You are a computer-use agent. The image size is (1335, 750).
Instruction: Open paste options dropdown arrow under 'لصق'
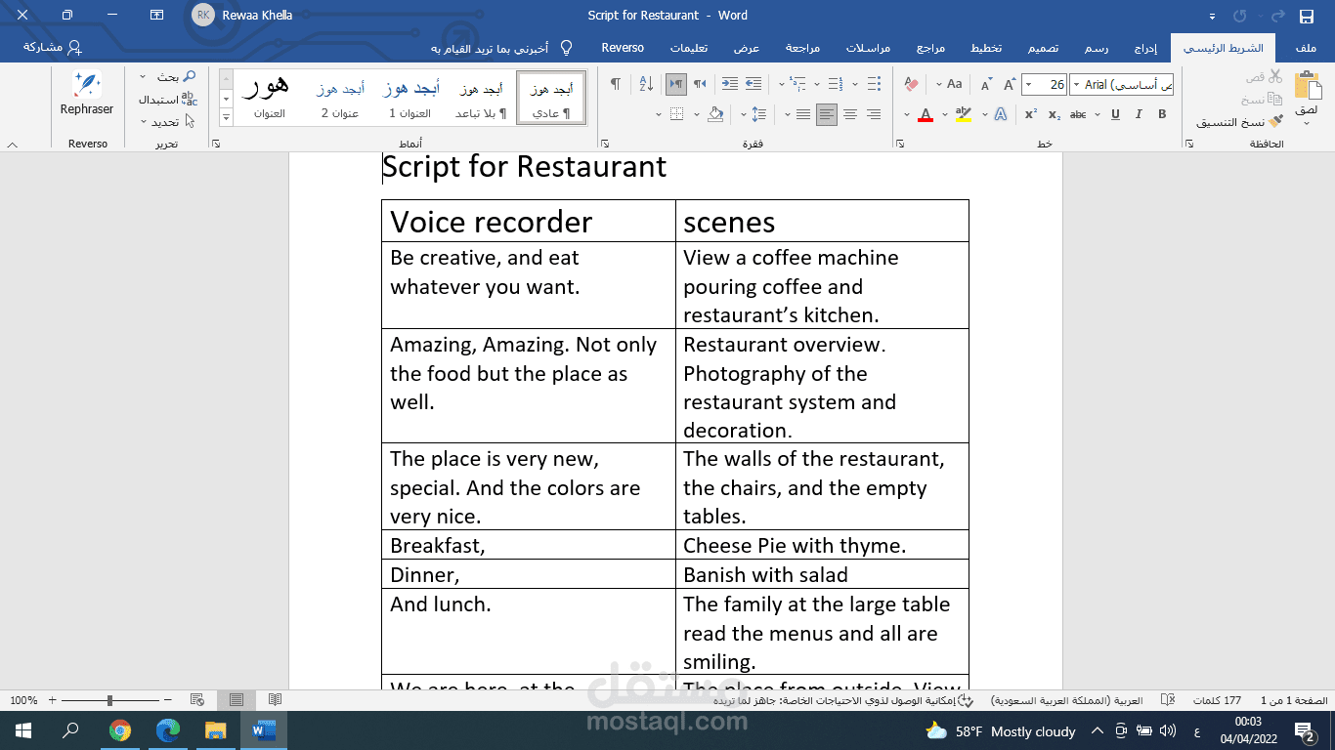click(1307, 123)
